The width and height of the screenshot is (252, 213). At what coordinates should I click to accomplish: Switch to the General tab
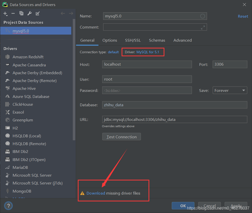[87, 40]
